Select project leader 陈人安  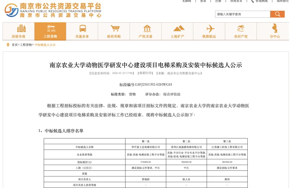[x=186, y=179]
